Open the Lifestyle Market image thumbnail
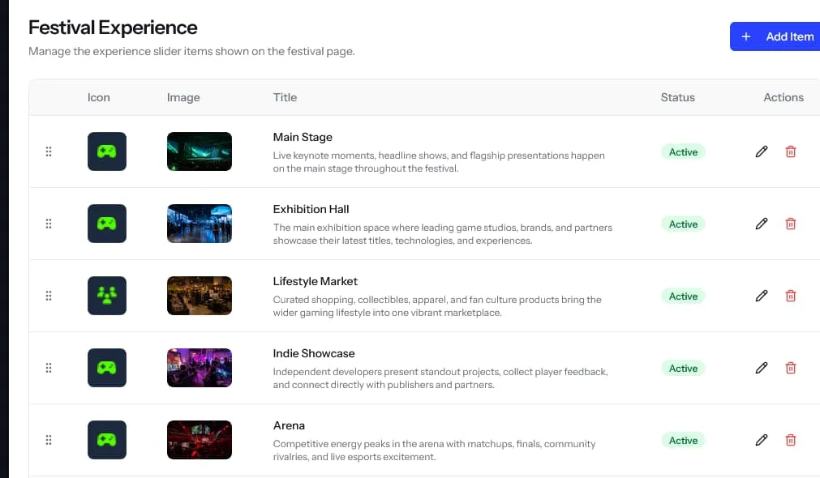 200,296
